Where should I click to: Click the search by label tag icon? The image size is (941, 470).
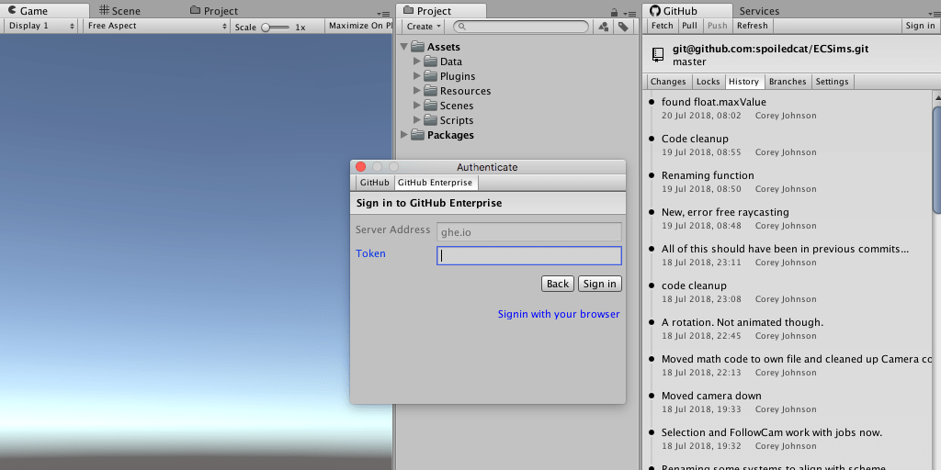[x=624, y=27]
